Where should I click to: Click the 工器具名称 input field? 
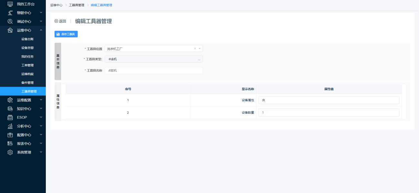tap(154, 71)
